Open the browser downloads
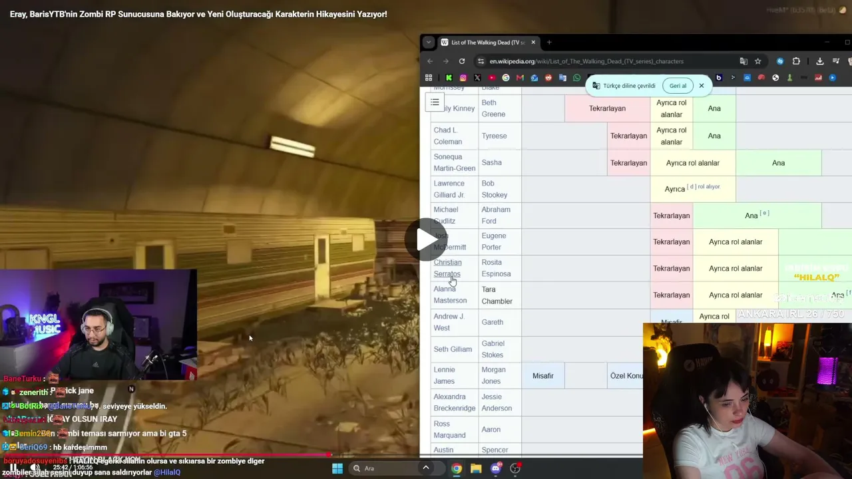The image size is (852, 479). coord(820,61)
